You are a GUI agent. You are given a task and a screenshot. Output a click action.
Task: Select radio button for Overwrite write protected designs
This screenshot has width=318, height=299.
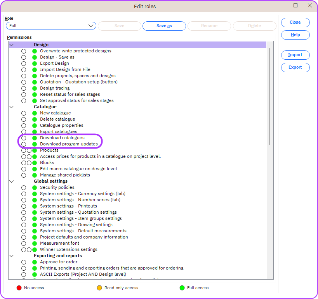[x=24, y=51]
